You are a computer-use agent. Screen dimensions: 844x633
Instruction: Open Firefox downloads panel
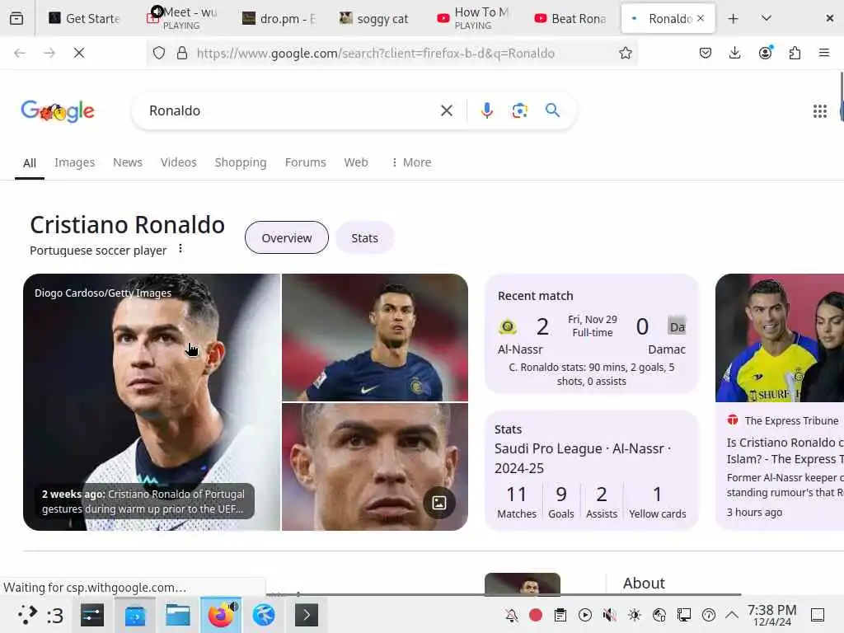click(x=734, y=53)
